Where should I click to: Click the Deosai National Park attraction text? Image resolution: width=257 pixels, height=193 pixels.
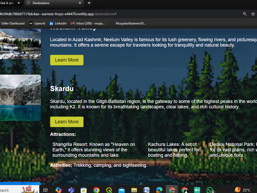pos(233,150)
